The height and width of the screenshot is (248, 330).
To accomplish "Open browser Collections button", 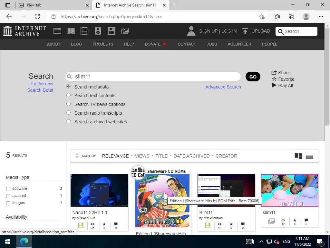I will tap(291, 16).
